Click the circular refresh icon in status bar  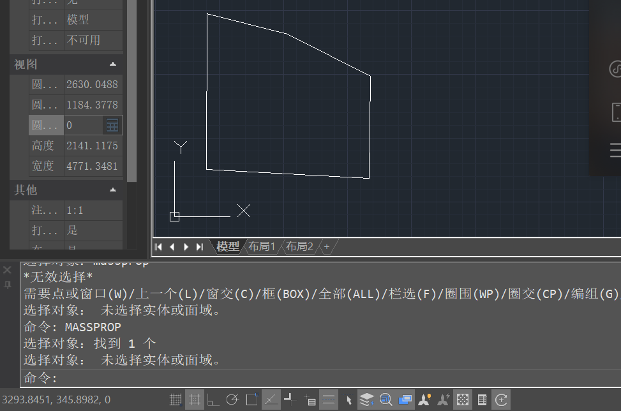[x=502, y=400]
